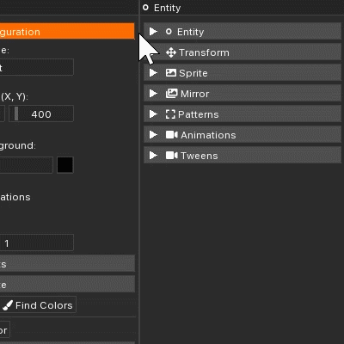Click the Y field showing 400
This screenshot has width=344, height=344.
click(x=41, y=114)
